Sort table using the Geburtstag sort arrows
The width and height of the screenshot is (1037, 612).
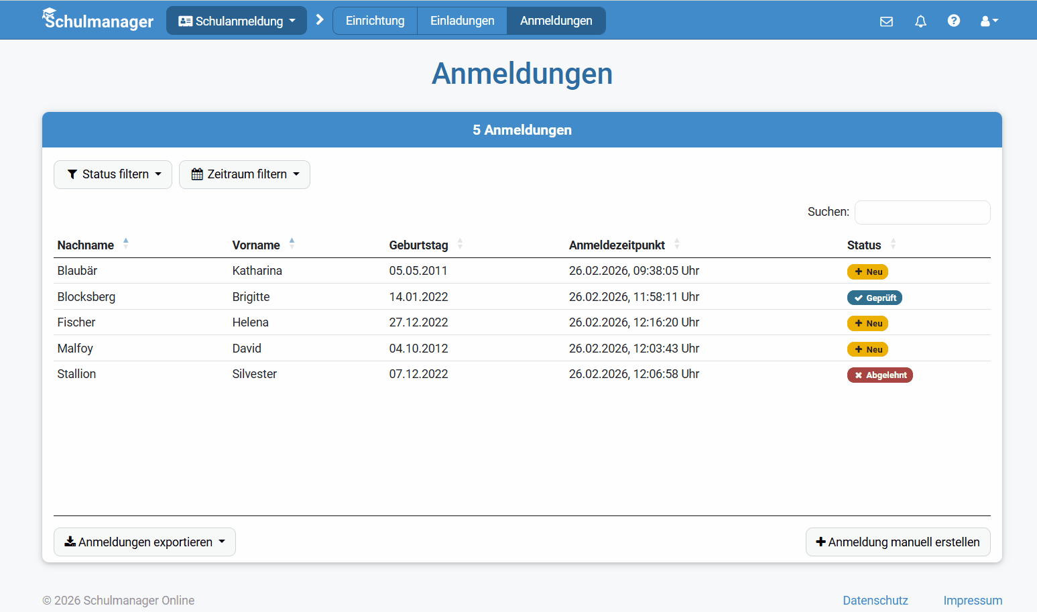[x=460, y=243]
